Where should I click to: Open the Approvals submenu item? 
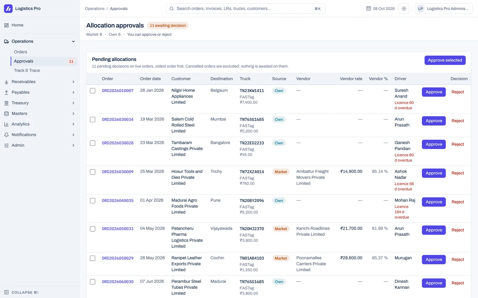coord(44,61)
